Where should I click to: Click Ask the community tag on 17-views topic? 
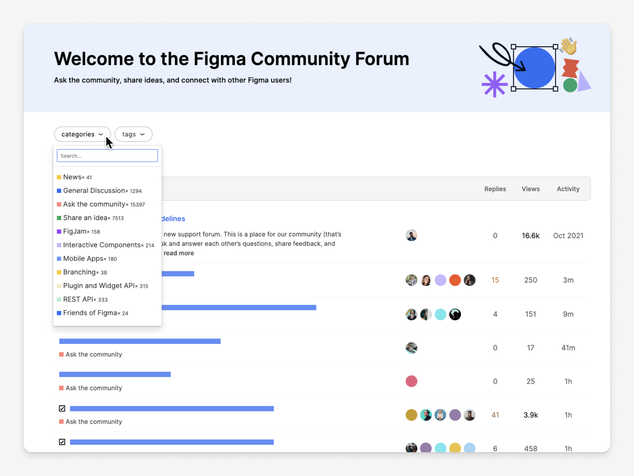pos(90,354)
